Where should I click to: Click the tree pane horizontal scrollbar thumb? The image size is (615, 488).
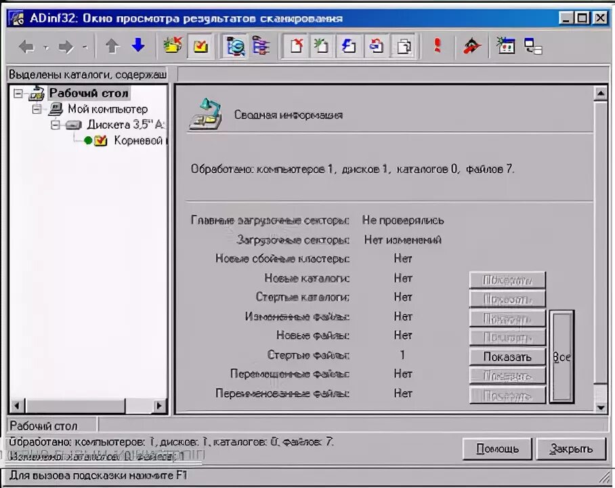coord(75,405)
